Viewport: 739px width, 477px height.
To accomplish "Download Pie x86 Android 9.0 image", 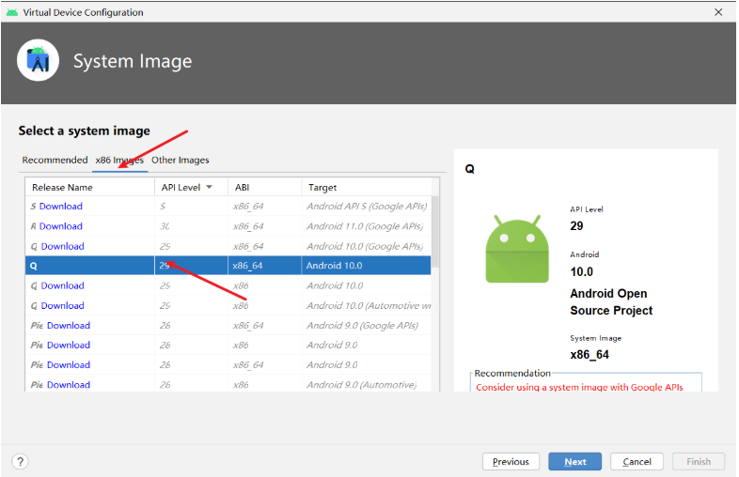I will tap(69, 345).
